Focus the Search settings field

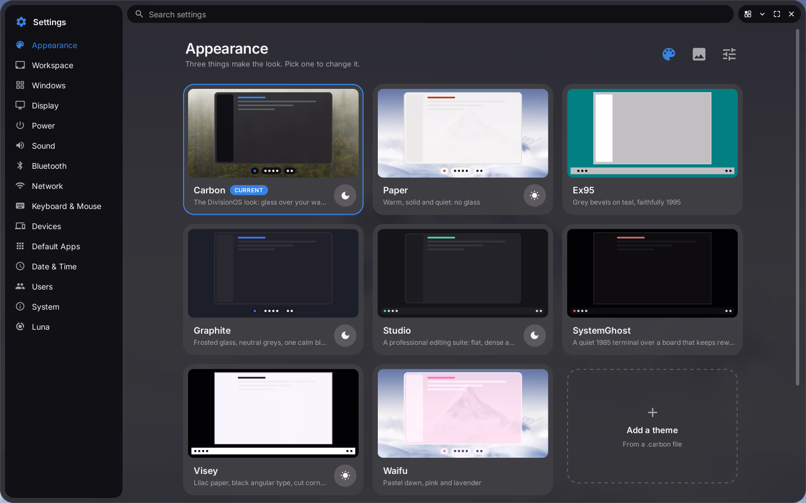pos(430,14)
